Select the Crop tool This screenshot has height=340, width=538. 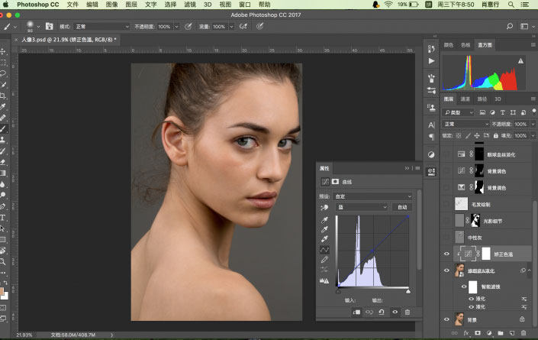(4, 96)
